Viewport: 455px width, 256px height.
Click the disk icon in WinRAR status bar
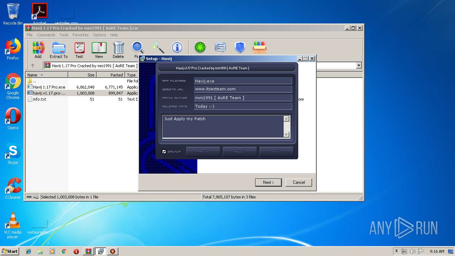click(29, 197)
